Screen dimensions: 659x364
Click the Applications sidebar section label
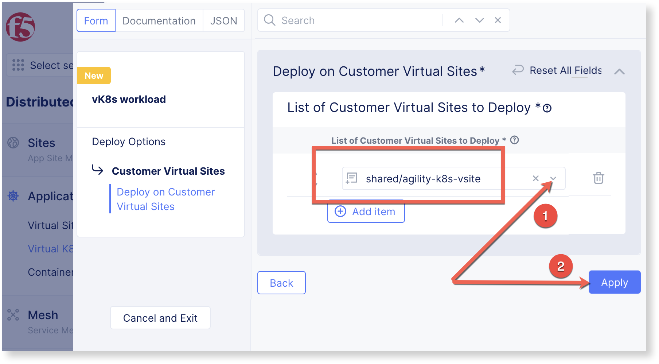coord(50,196)
